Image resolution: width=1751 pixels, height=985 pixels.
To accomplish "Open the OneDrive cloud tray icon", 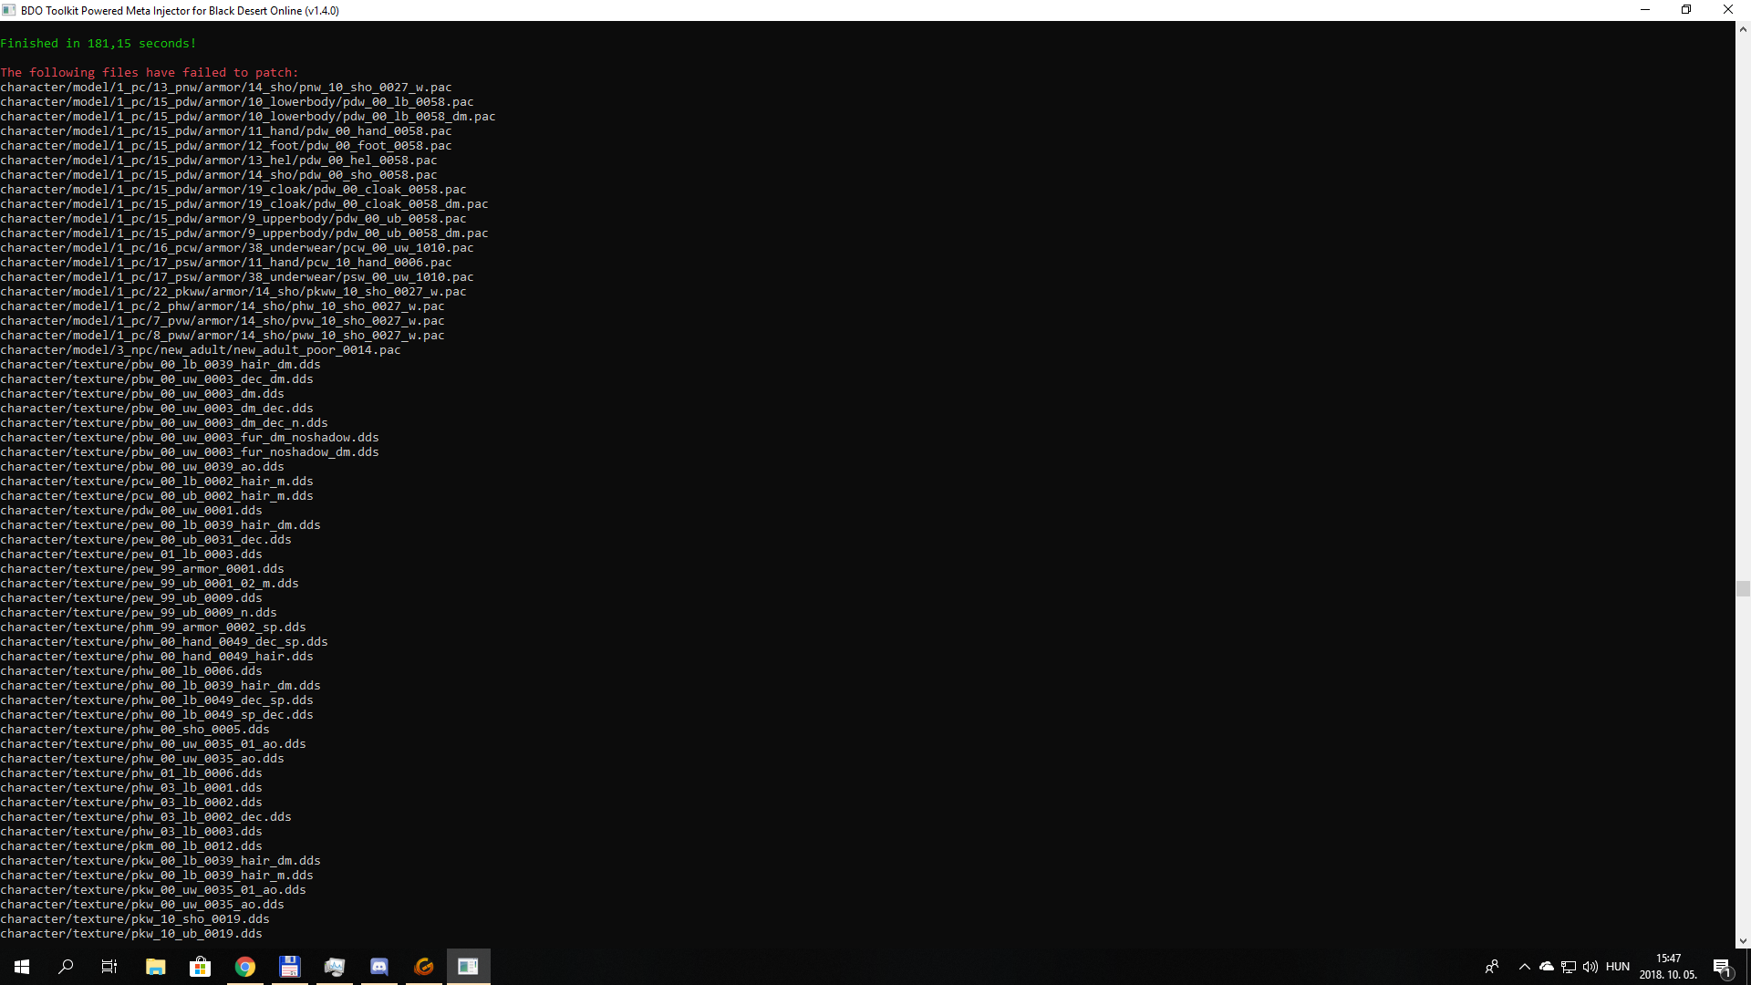I will [x=1547, y=967].
